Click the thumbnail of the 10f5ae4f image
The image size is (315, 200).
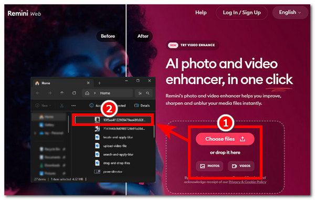(97, 120)
